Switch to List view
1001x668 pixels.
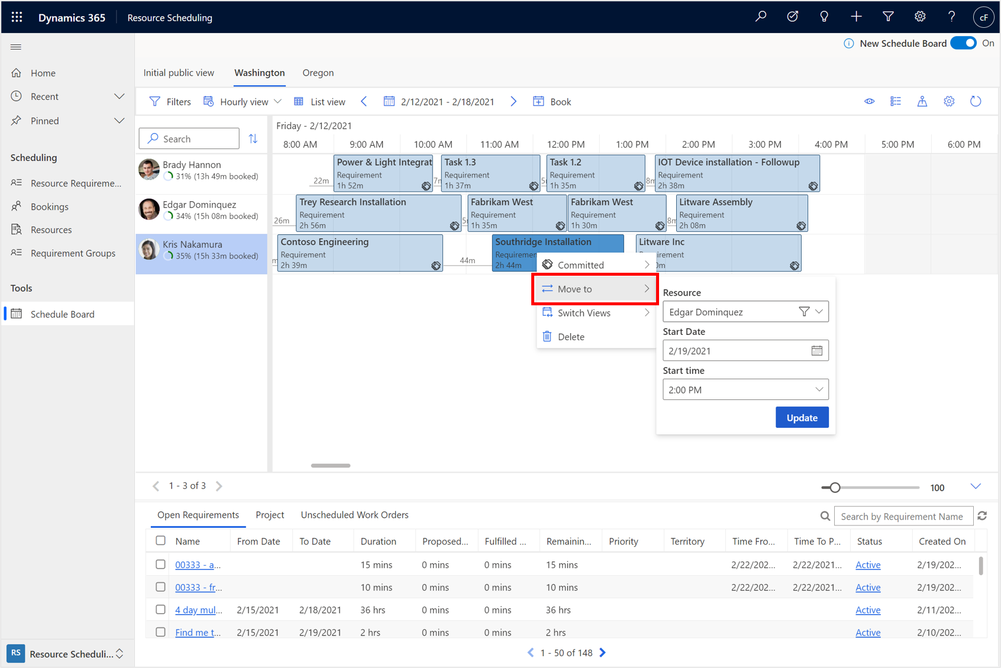[x=319, y=101]
